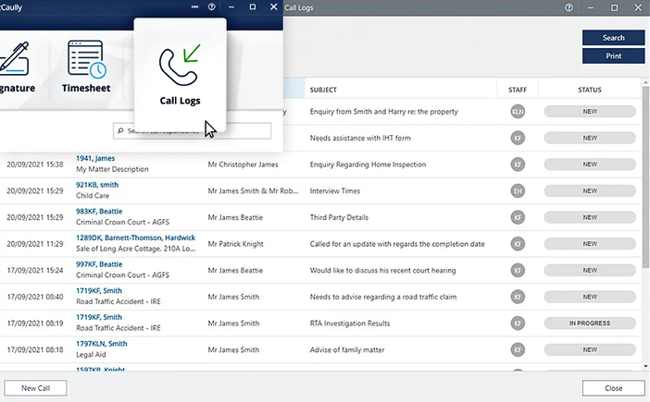This screenshot has width=650, height=402.
Task: Click the search magnifier icon in the correspondence search box
Action: click(120, 130)
